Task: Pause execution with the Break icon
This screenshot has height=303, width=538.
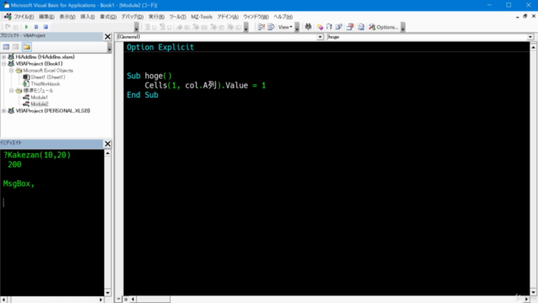Action: (36, 27)
